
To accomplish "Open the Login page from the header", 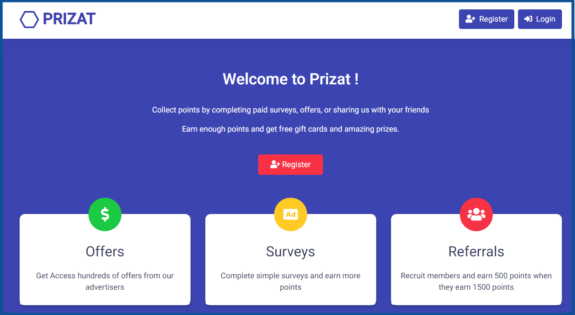I will pyautogui.click(x=540, y=19).
